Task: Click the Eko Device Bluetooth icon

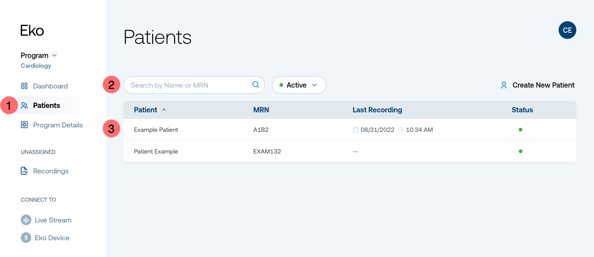Action: [26, 238]
